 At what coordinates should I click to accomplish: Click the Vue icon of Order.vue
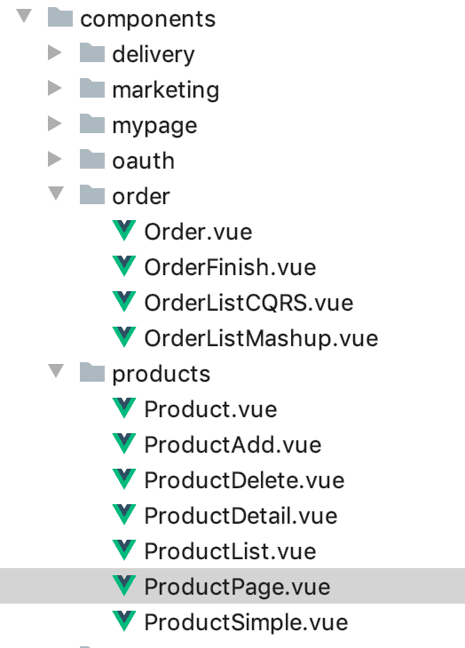[124, 231]
